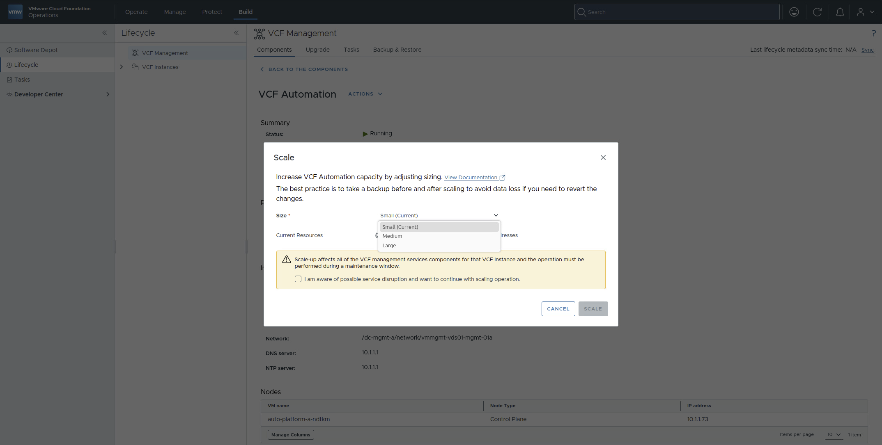Open the Upgrade tab
The image size is (882, 445).
[x=317, y=50]
